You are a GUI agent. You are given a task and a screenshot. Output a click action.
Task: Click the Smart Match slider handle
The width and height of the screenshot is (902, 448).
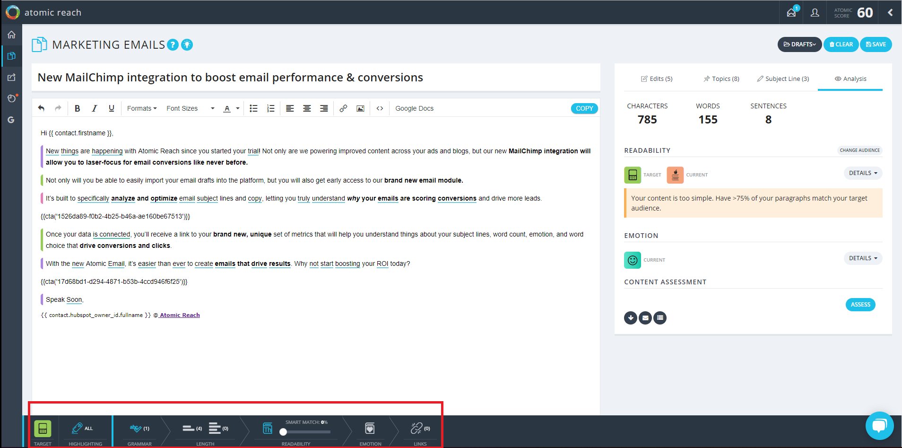283,432
